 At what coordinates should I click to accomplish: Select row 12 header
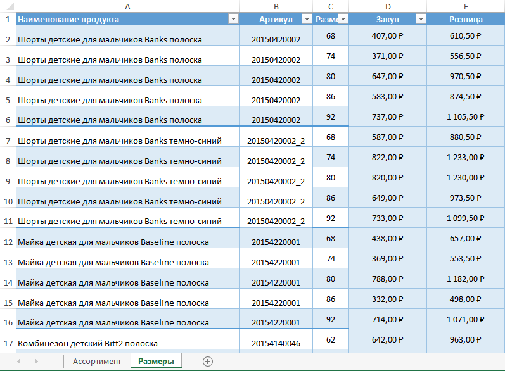pyautogui.click(x=8, y=239)
